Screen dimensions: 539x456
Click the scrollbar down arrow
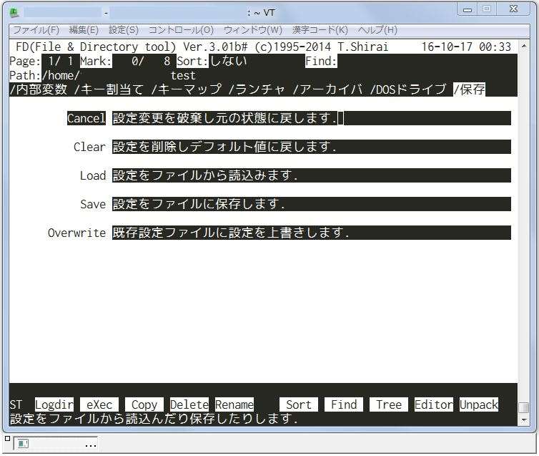click(523, 420)
